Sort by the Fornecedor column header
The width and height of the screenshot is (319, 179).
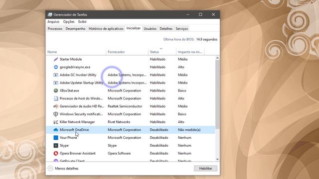[x=127, y=52]
